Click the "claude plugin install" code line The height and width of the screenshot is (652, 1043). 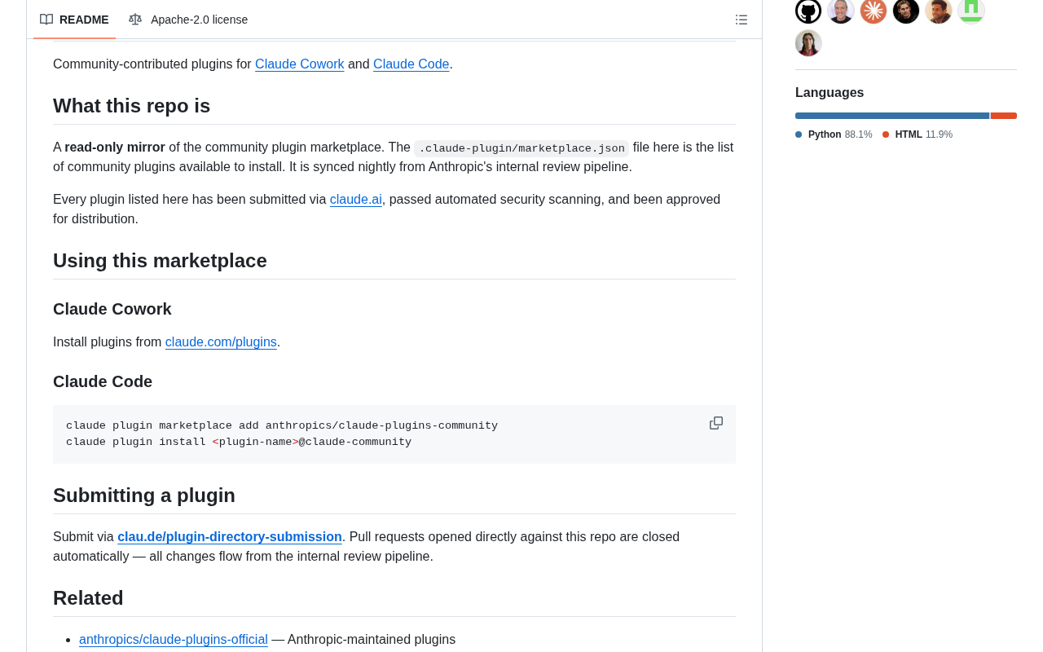pyautogui.click(x=239, y=442)
